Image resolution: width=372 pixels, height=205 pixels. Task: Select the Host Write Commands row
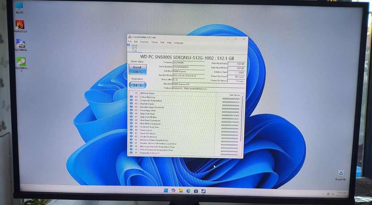point(185,124)
